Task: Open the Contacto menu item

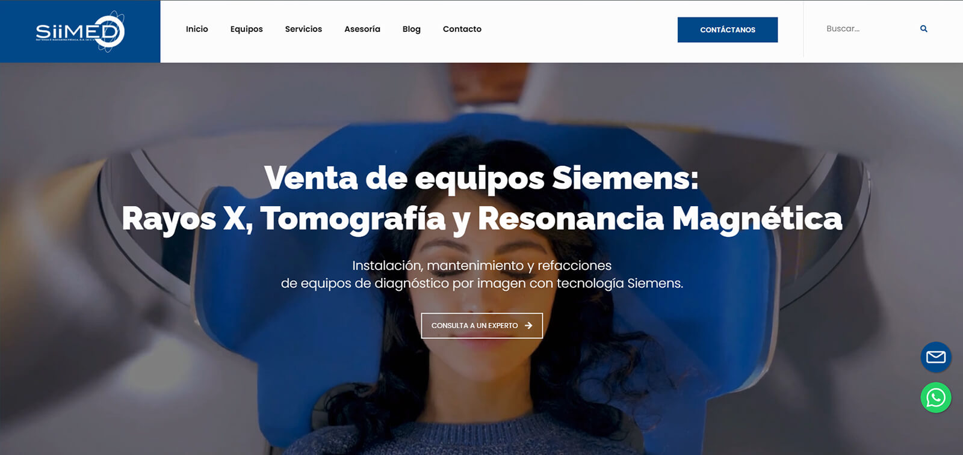Action: pos(462,29)
